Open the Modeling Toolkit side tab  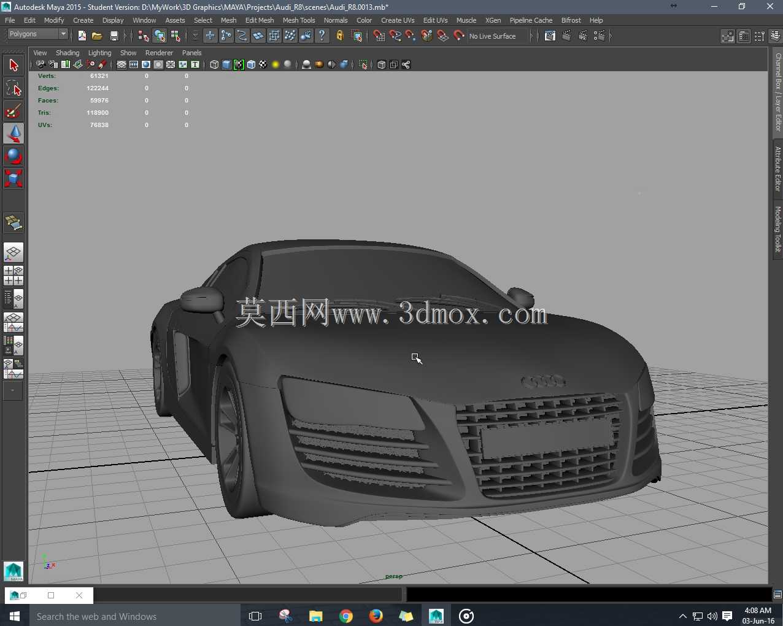point(777,229)
